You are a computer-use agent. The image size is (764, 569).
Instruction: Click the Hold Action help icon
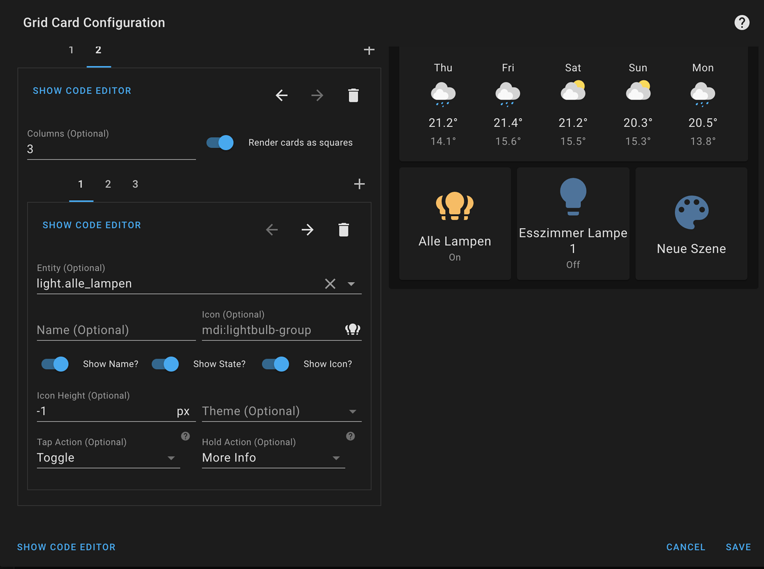(350, 436)
